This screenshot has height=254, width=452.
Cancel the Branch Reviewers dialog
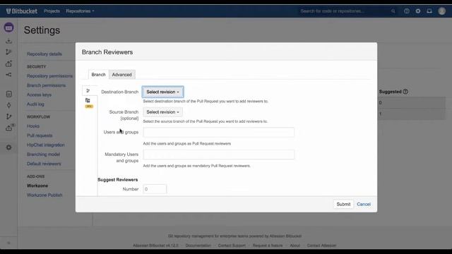point(364,204)
